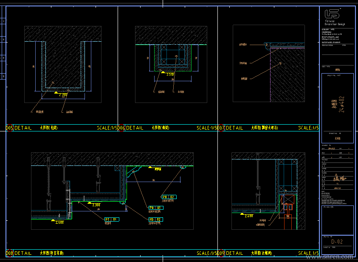Select the signature in the title block
358x262 pixels.
[x=339, y=178]
